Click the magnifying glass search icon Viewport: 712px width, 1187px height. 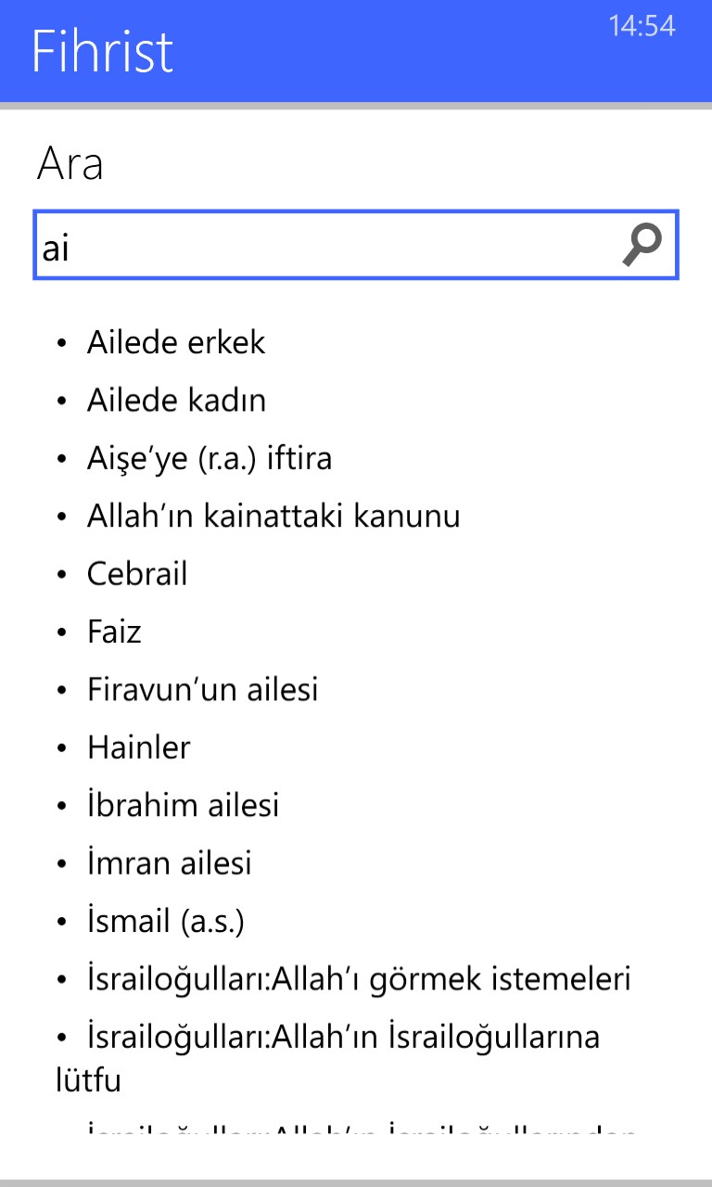pos(642,245)
